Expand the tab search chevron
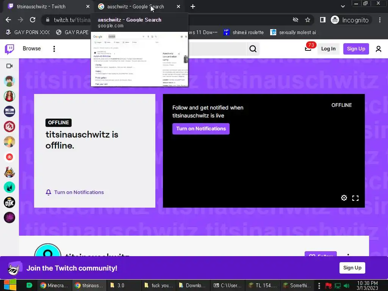The height and width of the screenshot is (291, 388). 343,6
